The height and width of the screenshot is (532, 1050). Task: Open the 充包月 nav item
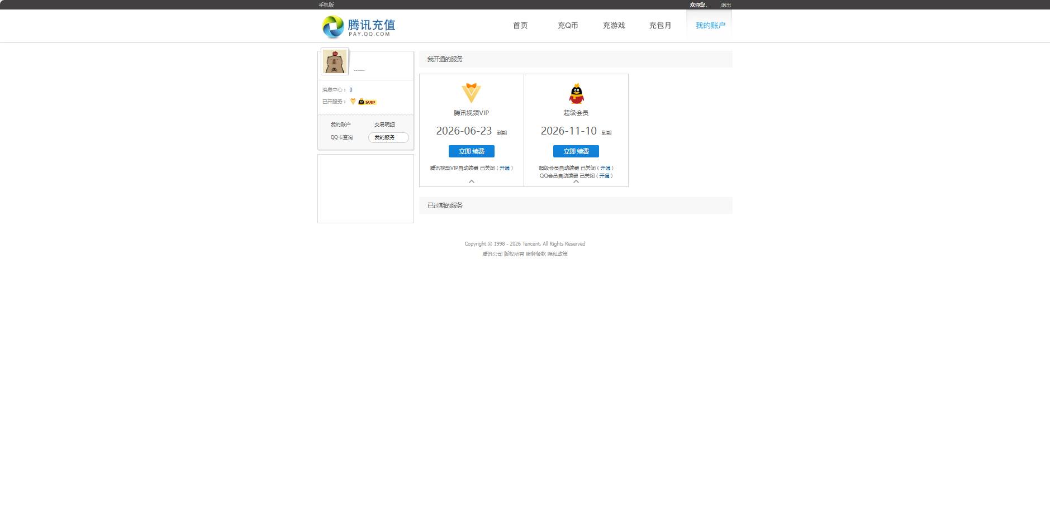point(660,25)
